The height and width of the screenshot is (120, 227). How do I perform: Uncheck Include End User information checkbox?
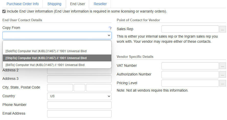pos(4,12)
